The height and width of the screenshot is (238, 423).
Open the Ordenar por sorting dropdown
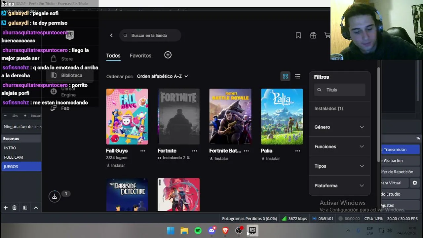click(x=162, y=76)
